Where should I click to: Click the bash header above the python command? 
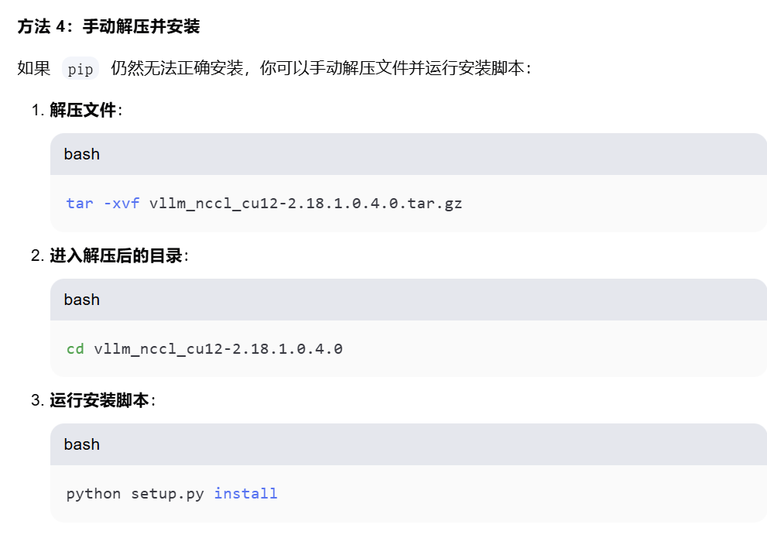click(82, 444)
